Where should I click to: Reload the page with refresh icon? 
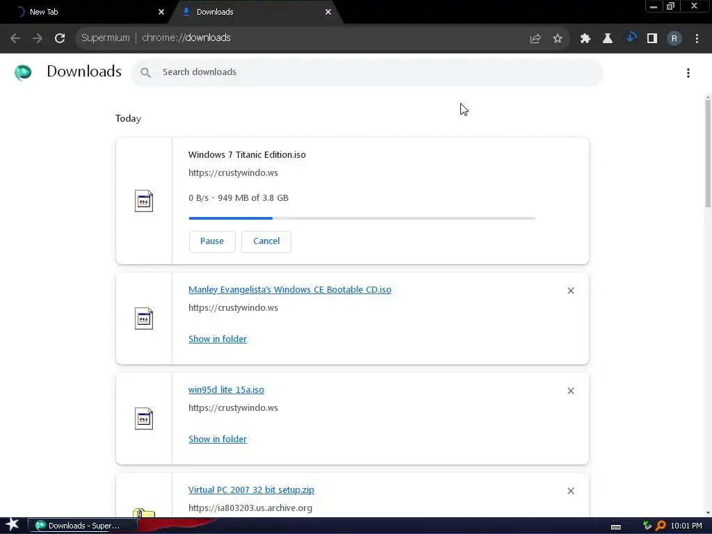pyautogui.click(x=60, y=38)
